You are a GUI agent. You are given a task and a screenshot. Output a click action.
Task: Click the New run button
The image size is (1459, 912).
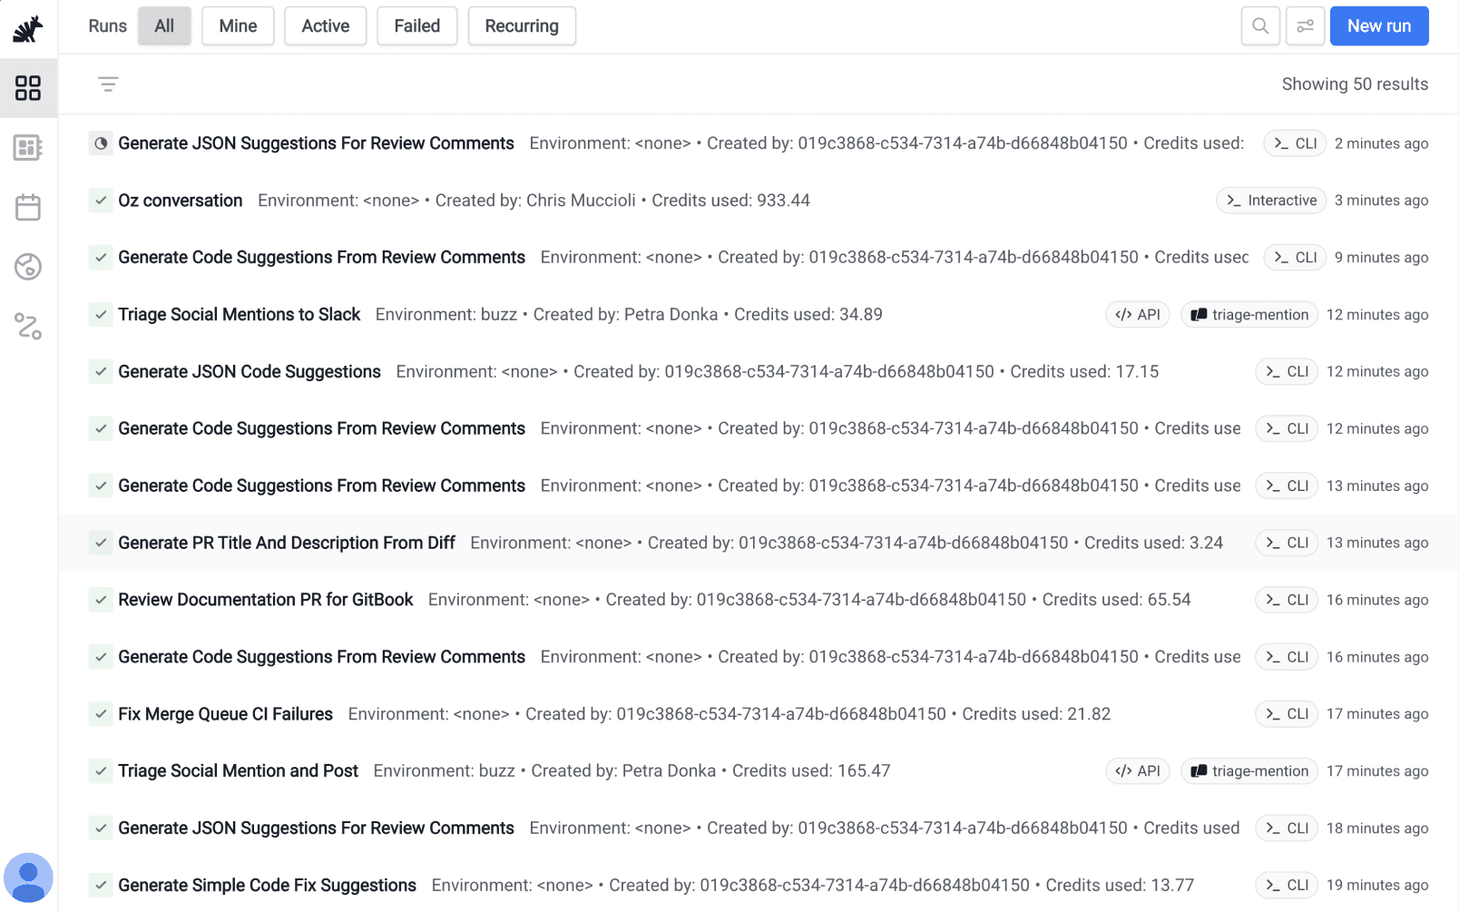pos(1379,26)
